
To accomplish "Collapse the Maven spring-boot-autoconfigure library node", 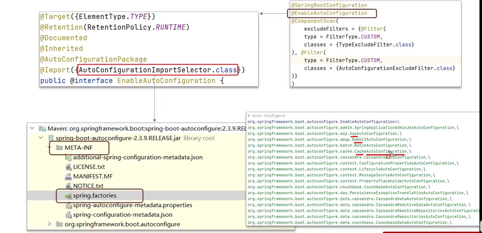I will (x=32, y=128).
